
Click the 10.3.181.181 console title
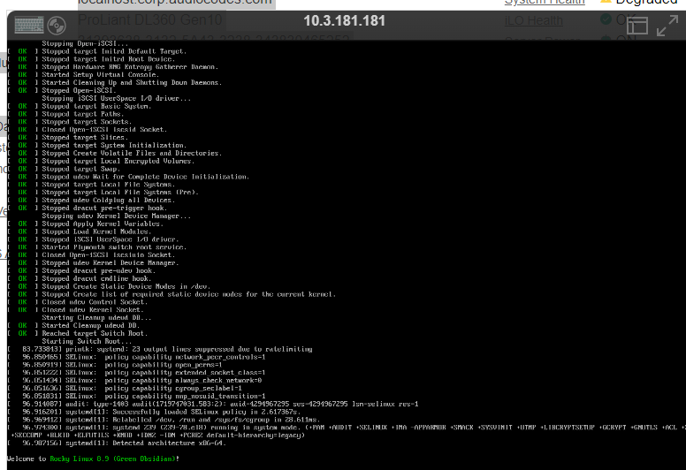344,20
